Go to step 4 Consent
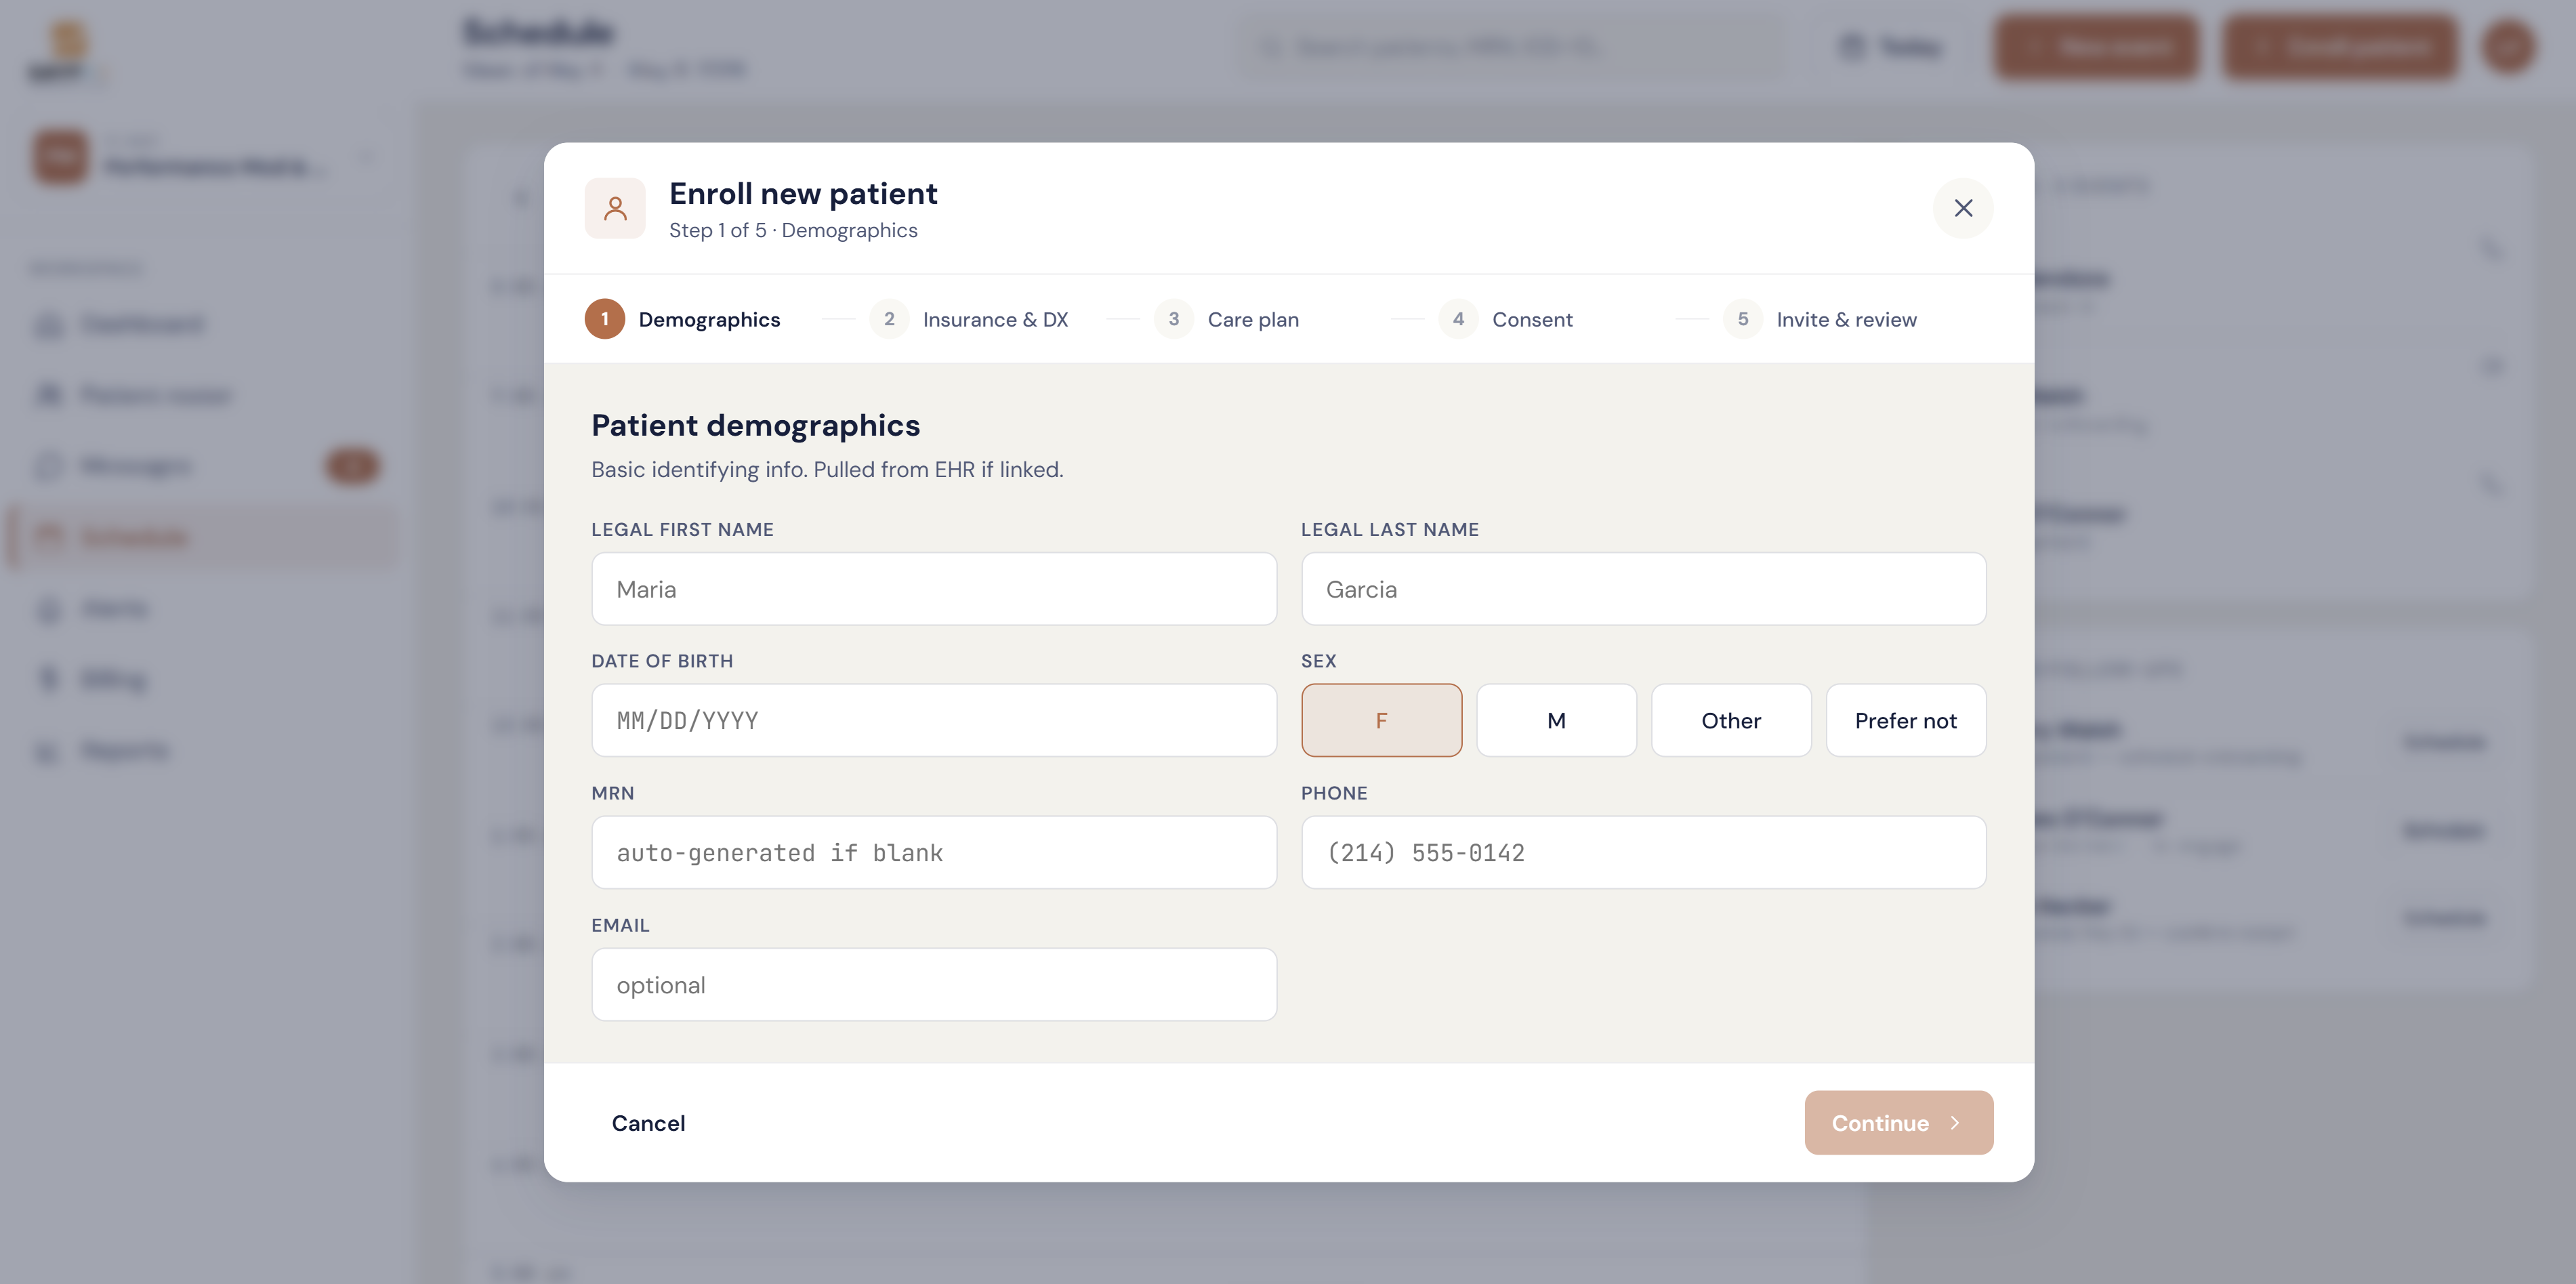The height and width of the screenshot is (1284, 2576). pos(1506,319)
